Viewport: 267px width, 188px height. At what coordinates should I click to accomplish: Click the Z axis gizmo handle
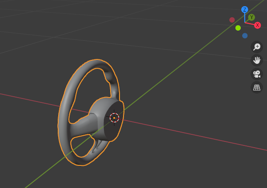pos(245,10)
